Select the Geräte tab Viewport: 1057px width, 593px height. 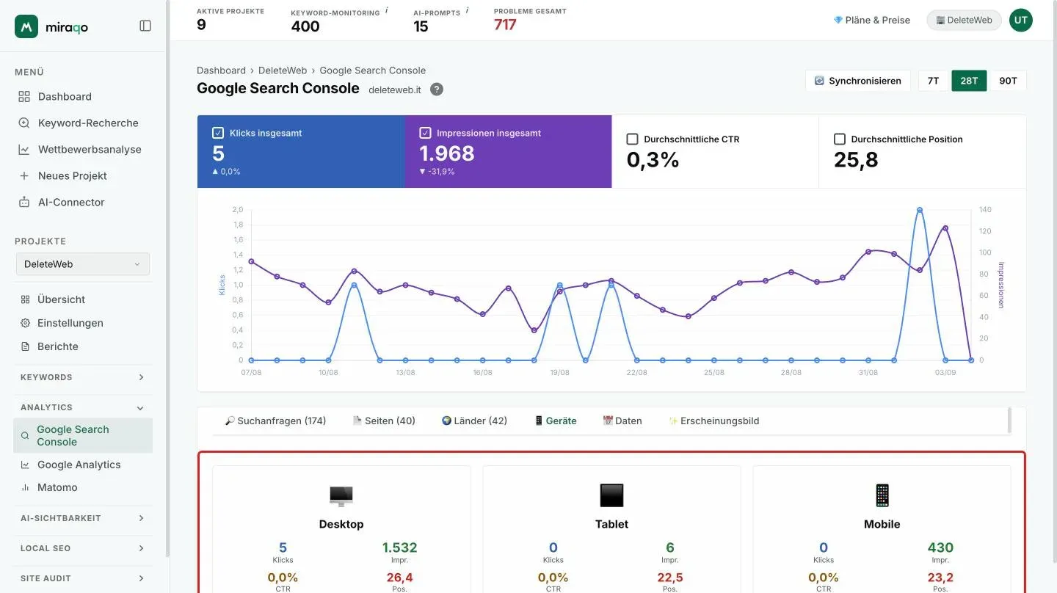pos(555,421)
